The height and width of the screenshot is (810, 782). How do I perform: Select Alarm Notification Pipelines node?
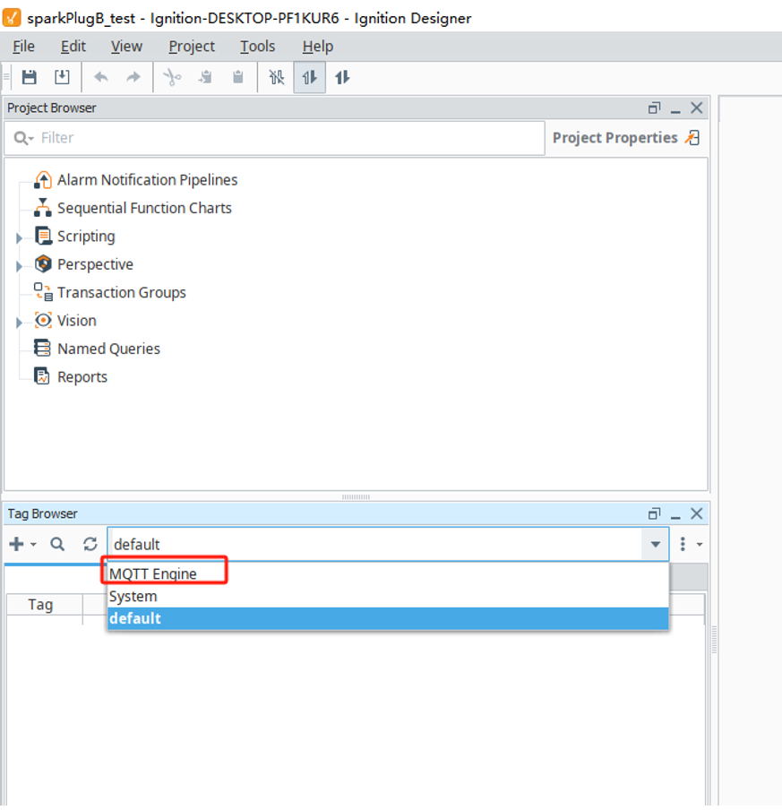pos(147,180)
